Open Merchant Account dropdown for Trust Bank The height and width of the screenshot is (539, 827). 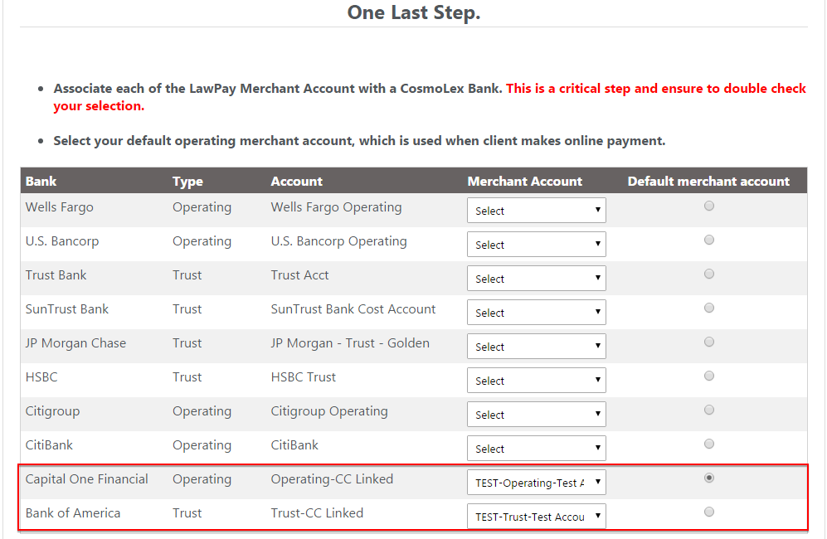537,279
